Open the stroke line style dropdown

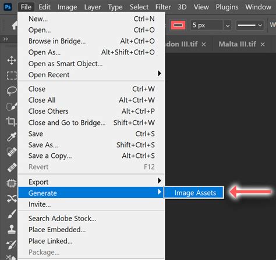[x=250, y=26]
